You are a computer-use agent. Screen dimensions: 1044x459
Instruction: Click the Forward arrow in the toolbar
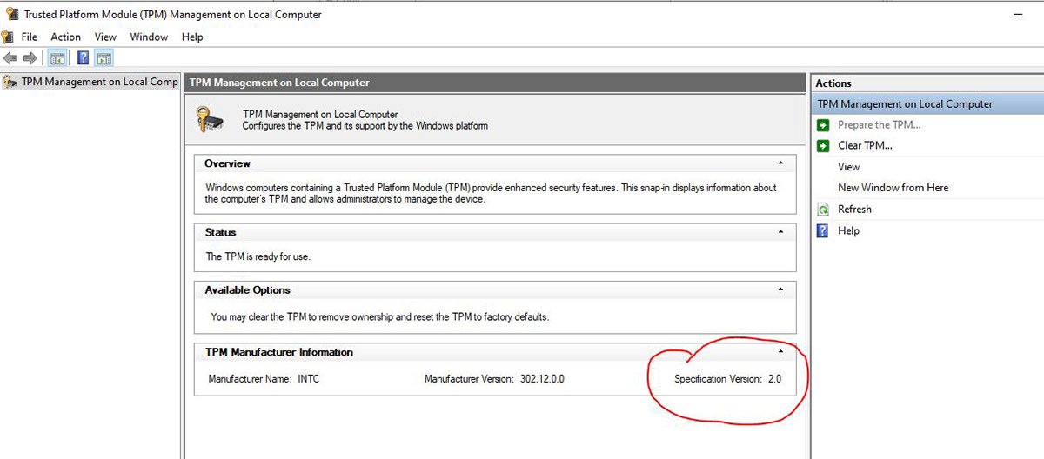point(30,58)
